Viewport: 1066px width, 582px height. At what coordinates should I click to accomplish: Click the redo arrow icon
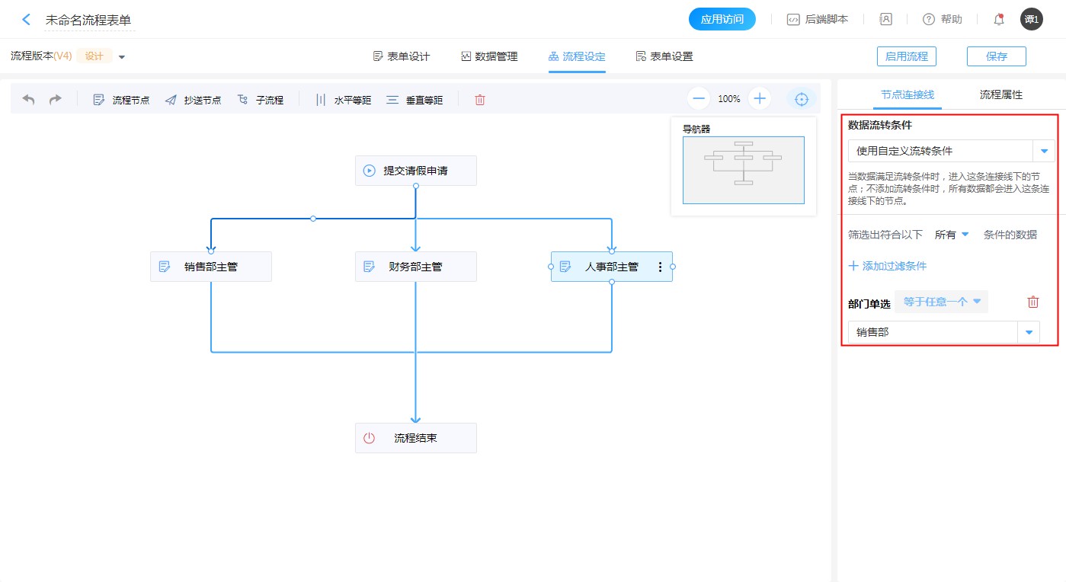56,100
